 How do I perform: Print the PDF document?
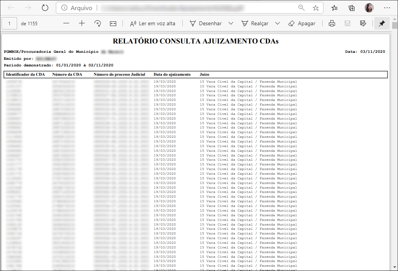tap(332, 23)
